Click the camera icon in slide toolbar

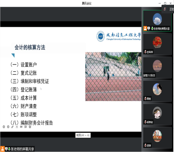(x=21, y=127)
